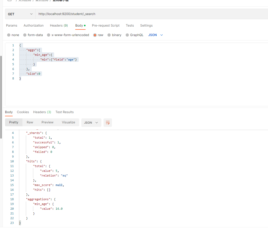Click the request URL input field
Viewport: 268px width, 231px height.
pyautogui.click(x=152, y=14)
